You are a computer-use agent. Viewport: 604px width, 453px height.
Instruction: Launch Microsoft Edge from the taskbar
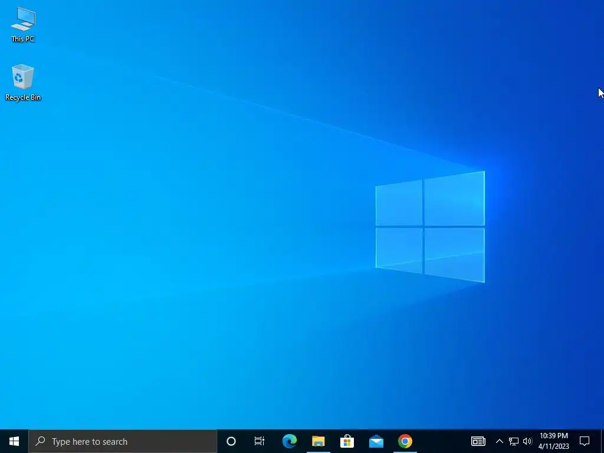coord(289,441)
